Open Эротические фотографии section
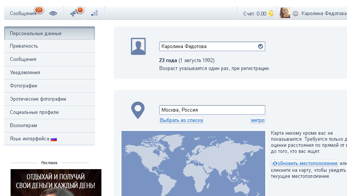 click(50, 99)
